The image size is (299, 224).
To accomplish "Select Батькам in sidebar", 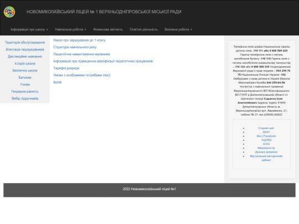I will click(25, 77).
